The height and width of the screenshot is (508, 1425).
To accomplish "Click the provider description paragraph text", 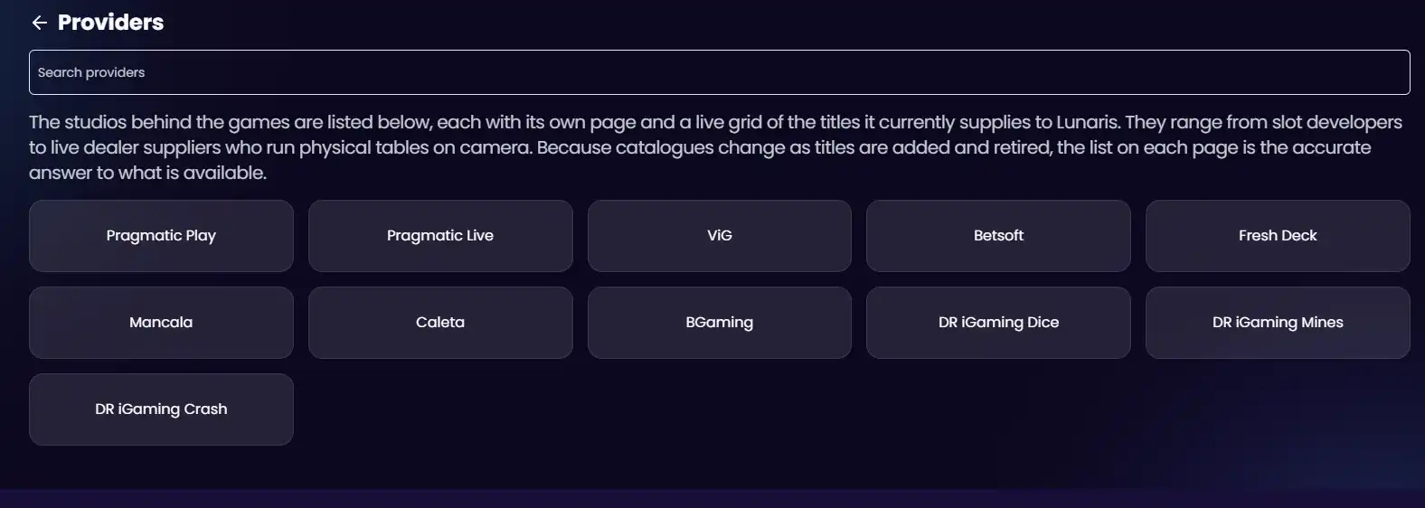I will click(715, 147).
